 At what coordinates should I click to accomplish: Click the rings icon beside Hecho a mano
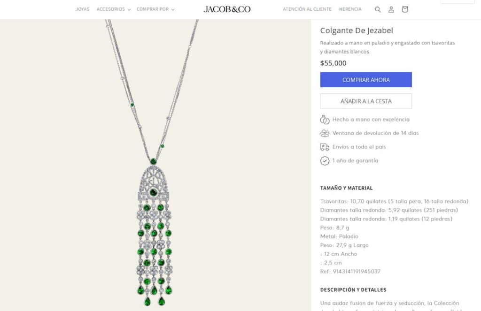325,120
